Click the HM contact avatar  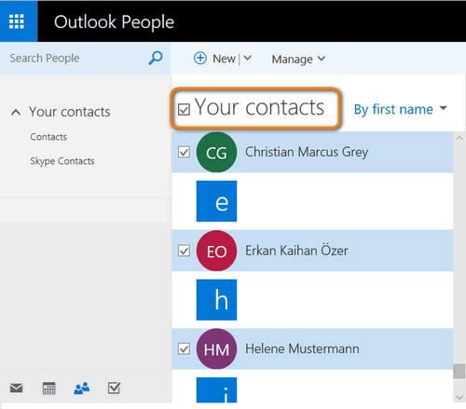[x=216, y=348]
